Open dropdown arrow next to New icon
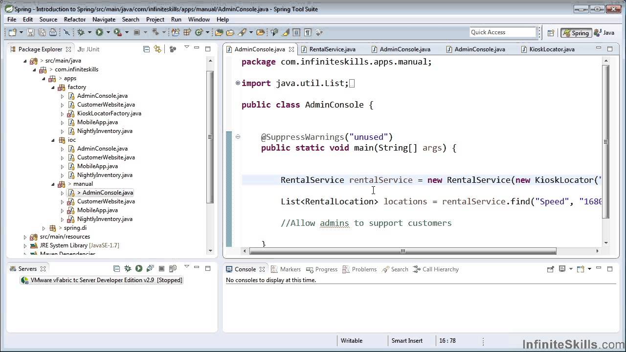 tap(22, 32)
